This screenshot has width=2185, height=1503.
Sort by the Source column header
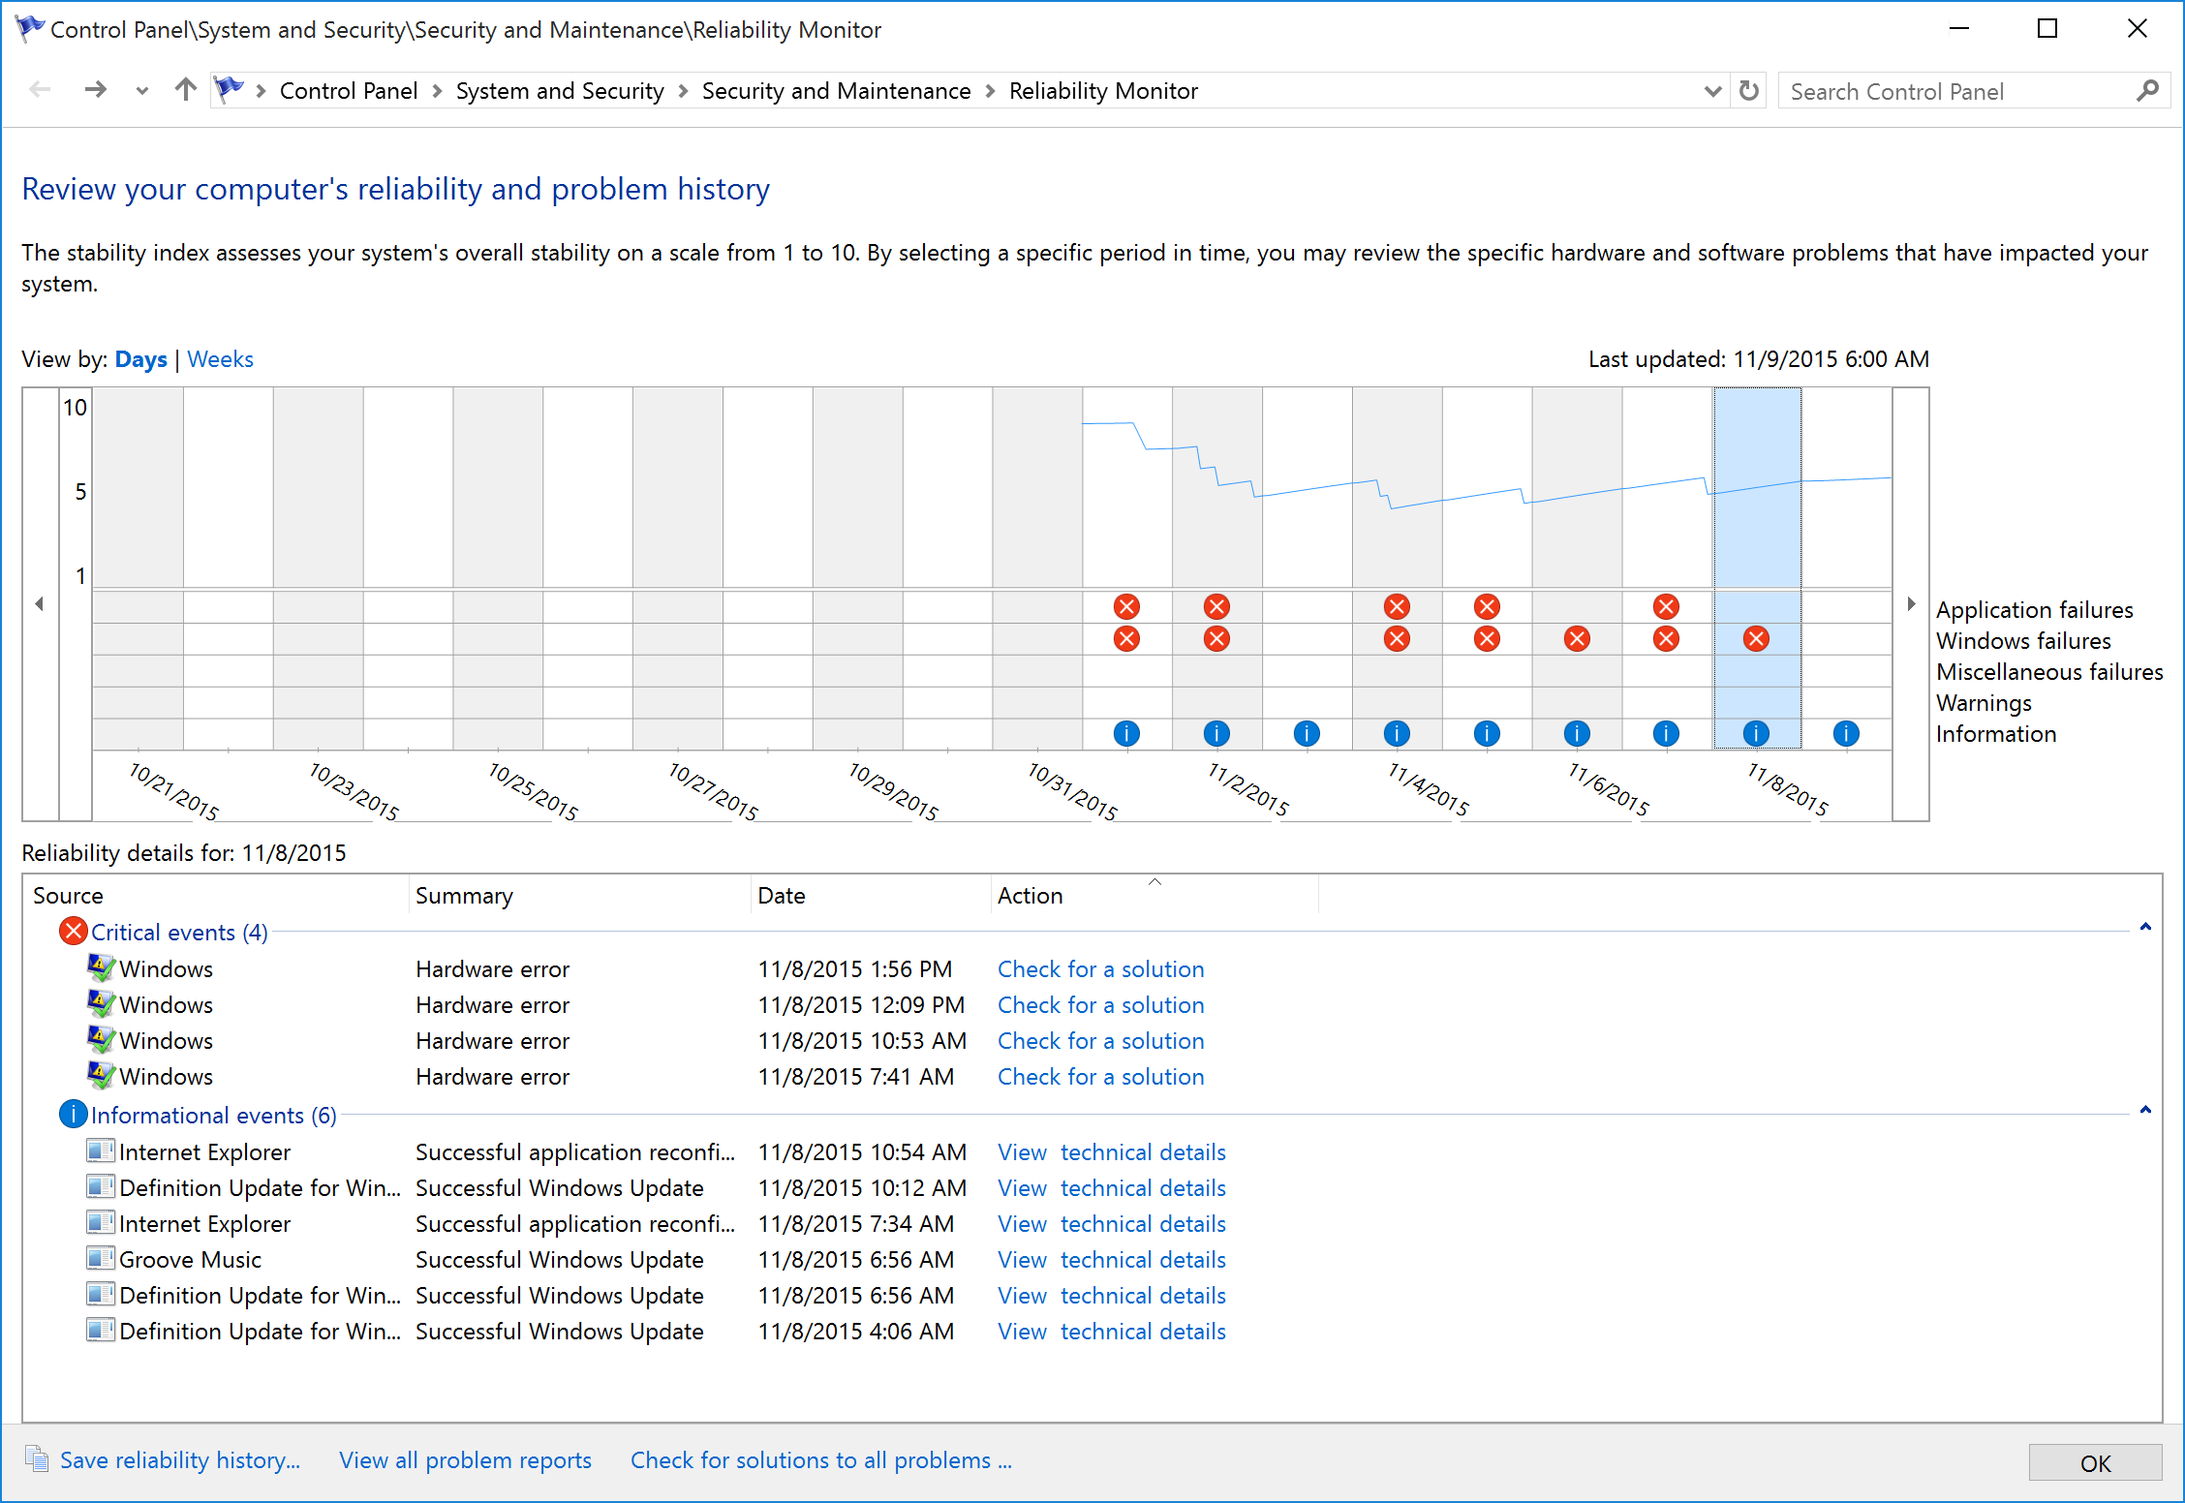click(x=215, y=896)
